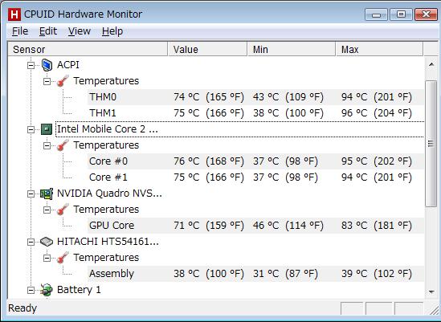Click the Battery 1 icon

point(47,290)
